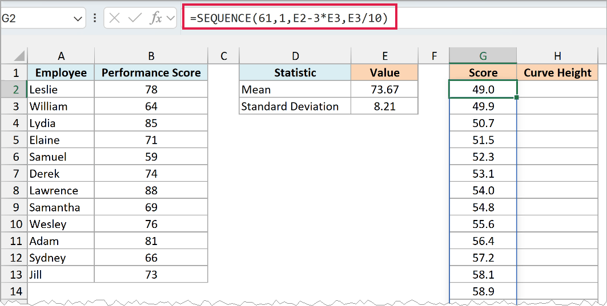607x306 pixels.
Task: Select the cell containing 'Samantha'
Action: 61,207
